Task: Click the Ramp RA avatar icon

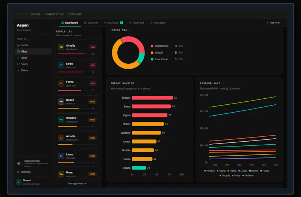Action: (61, 174)
